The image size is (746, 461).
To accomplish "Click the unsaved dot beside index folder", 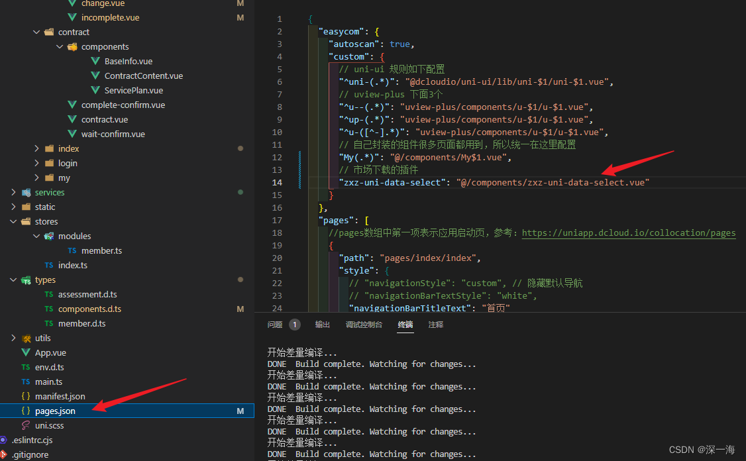I will (240, 148).
